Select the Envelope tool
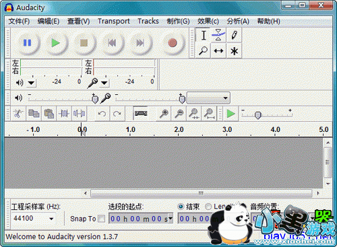 (x=218, y=35)
